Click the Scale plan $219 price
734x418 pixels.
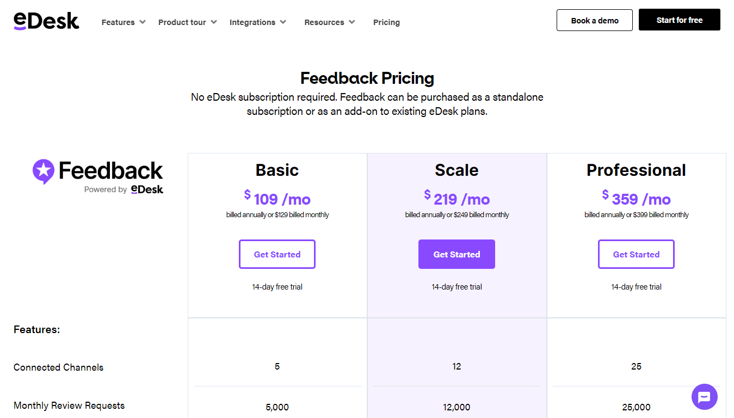[x=457, y=199]
